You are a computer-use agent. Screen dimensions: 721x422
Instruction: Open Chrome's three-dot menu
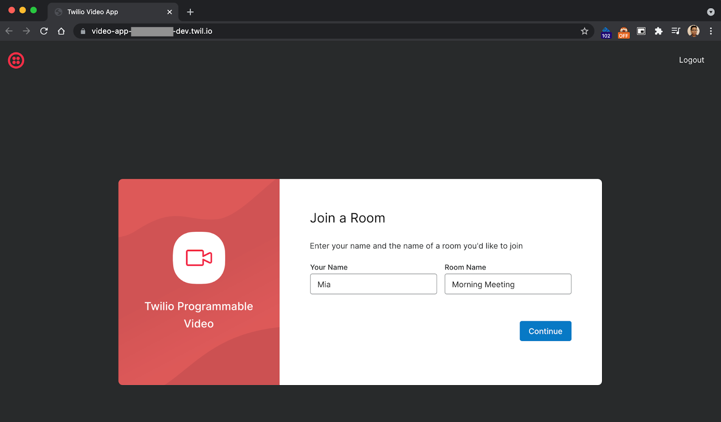711,31
